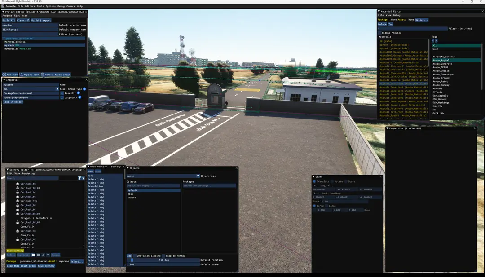Open the Apron object type dropdown
485x277 pixels.
[x=163, y=176]
